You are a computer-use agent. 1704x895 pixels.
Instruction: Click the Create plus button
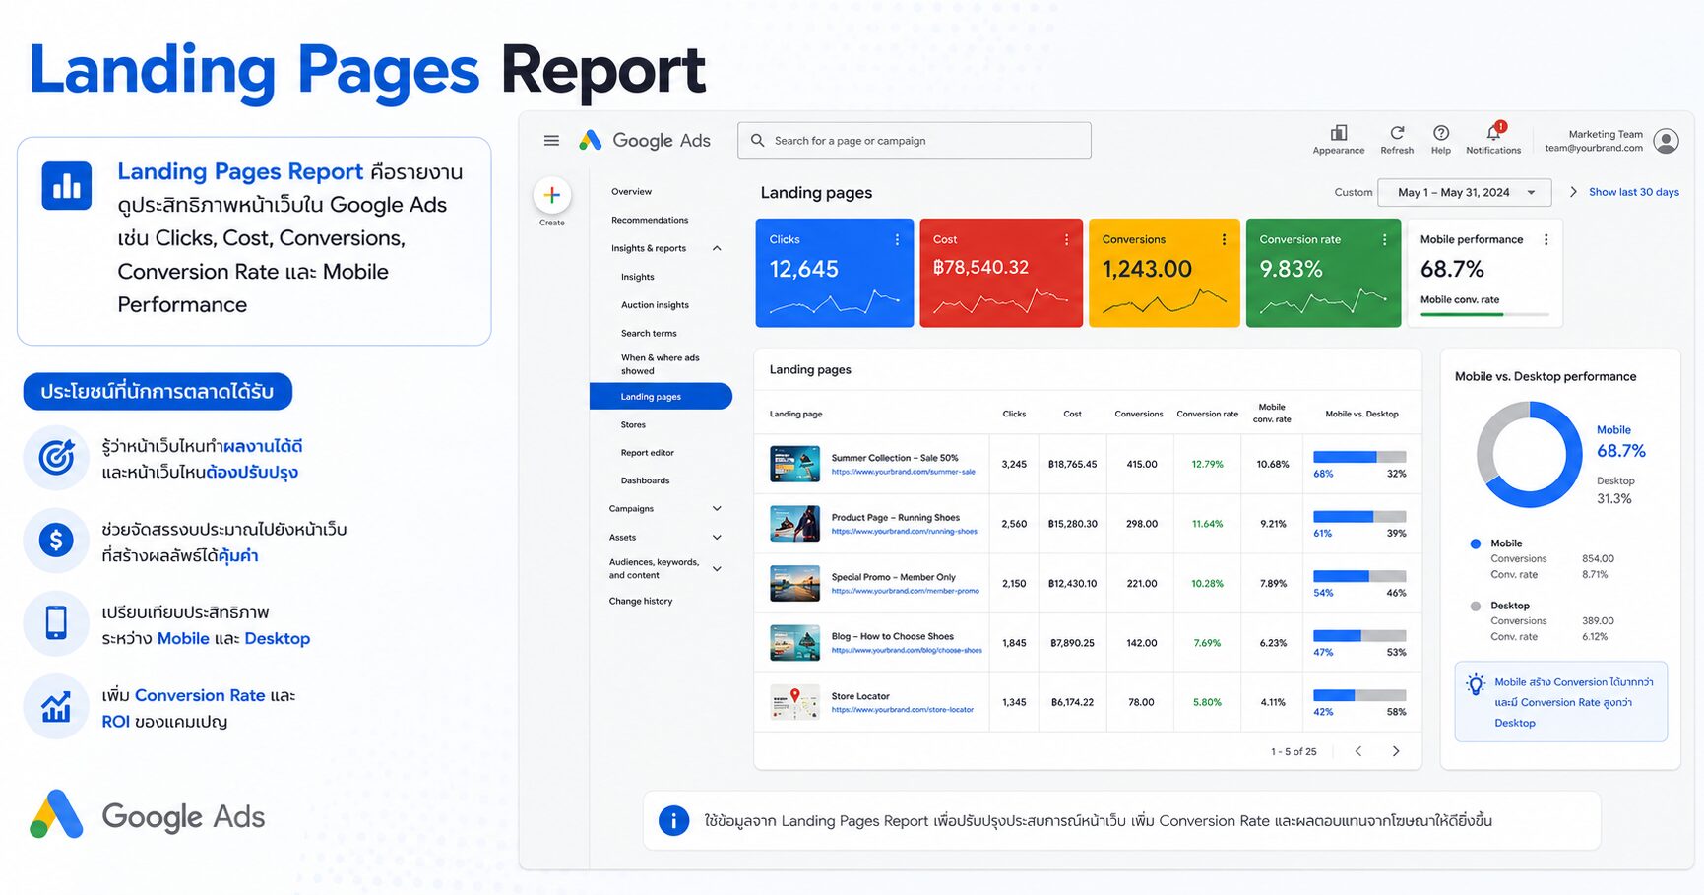(552, 195)
